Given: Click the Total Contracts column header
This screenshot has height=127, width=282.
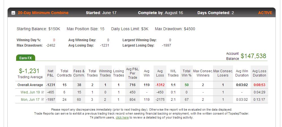Looking at the screenshot, I should [64, 73].
